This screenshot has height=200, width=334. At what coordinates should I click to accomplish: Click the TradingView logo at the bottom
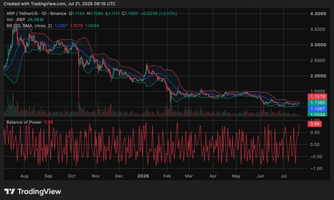pyautogui.click(x=33, y=191)
